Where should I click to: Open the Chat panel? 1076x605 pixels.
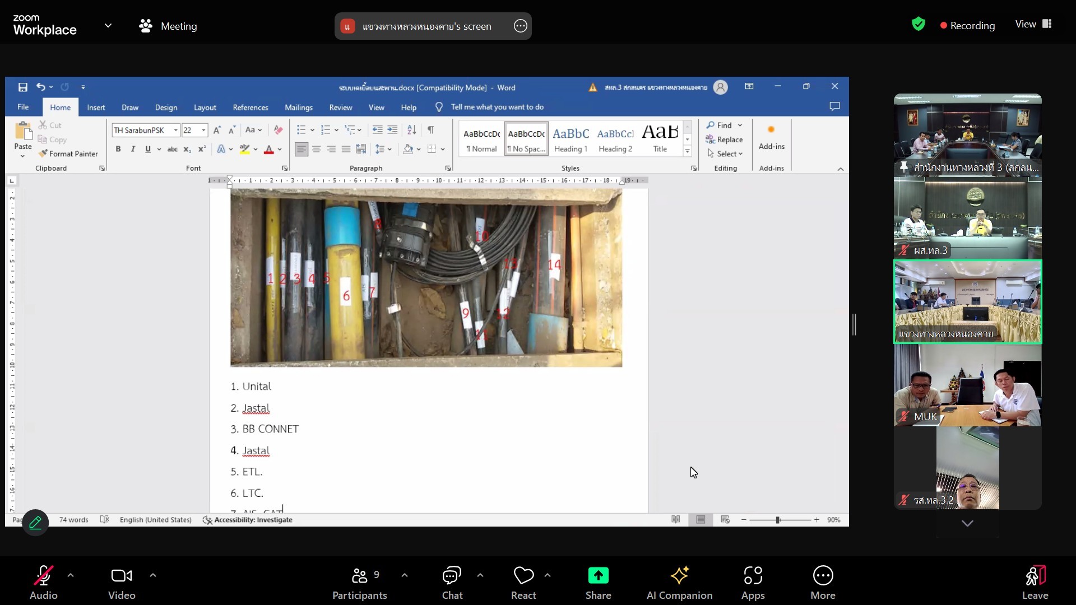pos(452,583)
